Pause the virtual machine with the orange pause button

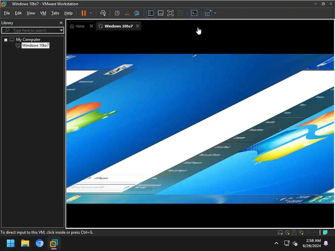point(84,13)
